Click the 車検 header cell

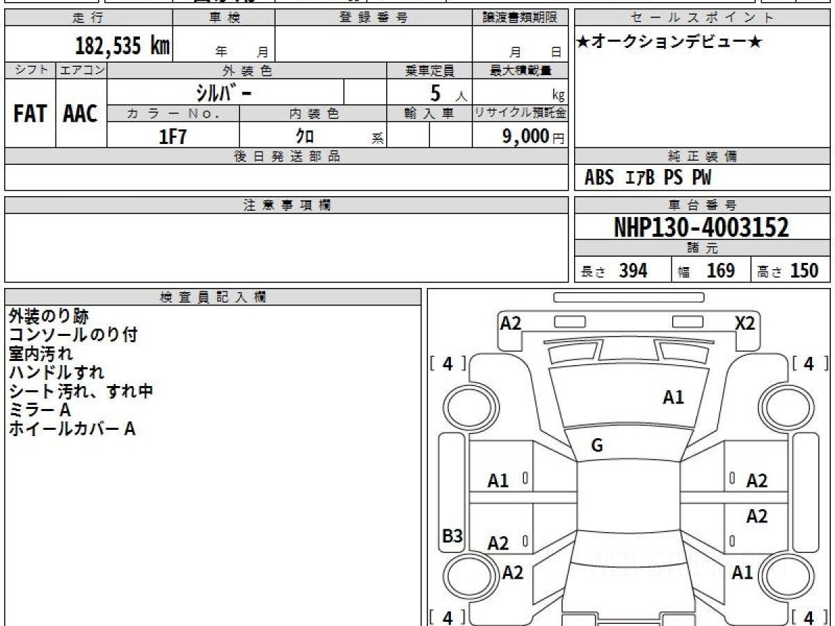pyautogui.click(x=224, y=18)
